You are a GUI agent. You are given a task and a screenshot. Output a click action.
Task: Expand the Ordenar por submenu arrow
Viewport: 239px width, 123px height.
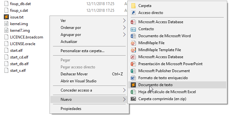click(124, 28)
